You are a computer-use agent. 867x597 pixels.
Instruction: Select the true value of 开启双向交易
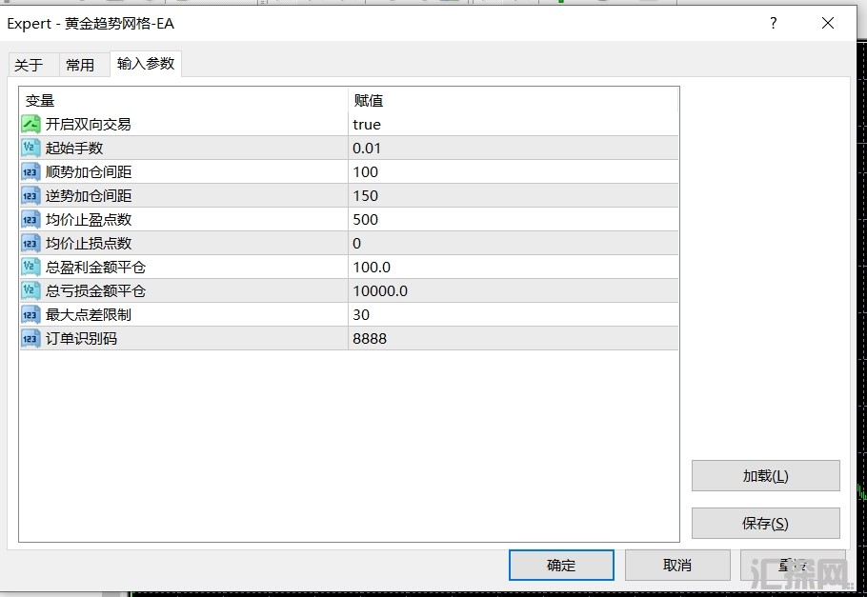[x=367, y=125]
